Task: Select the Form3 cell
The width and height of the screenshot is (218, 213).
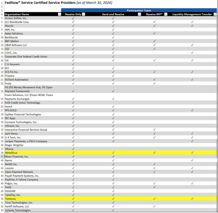Action: 33,106
